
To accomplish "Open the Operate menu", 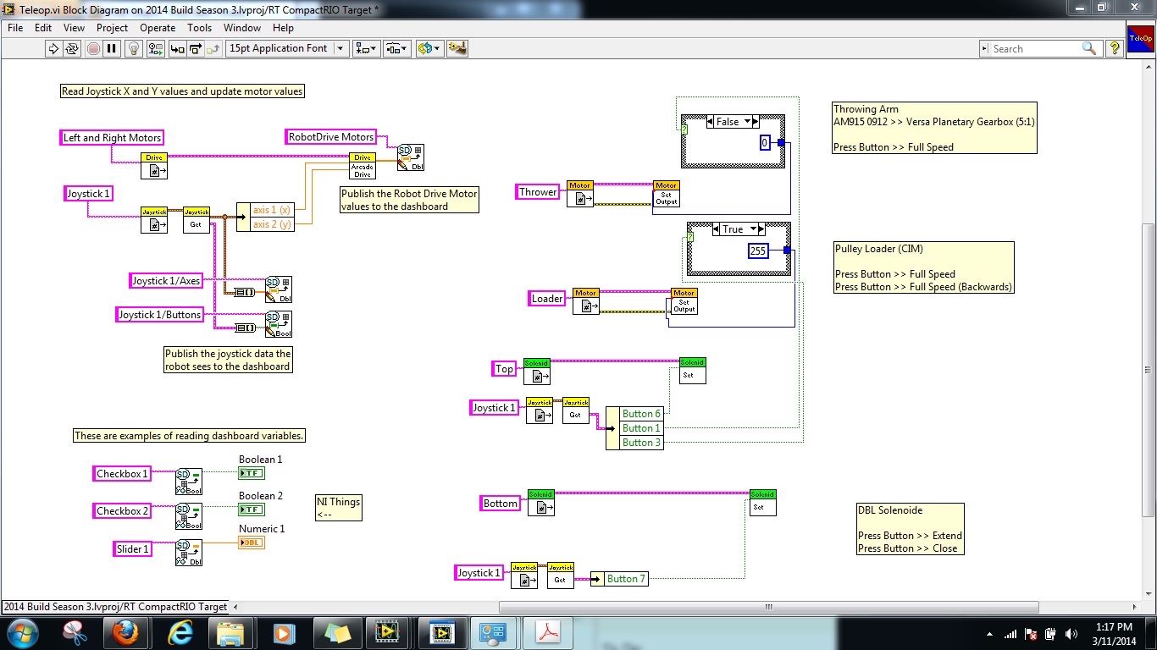I will 158,28.
